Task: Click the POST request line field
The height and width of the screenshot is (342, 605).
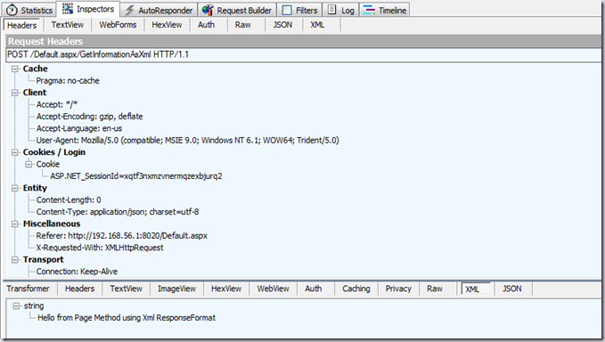Action: click(304, 54)
